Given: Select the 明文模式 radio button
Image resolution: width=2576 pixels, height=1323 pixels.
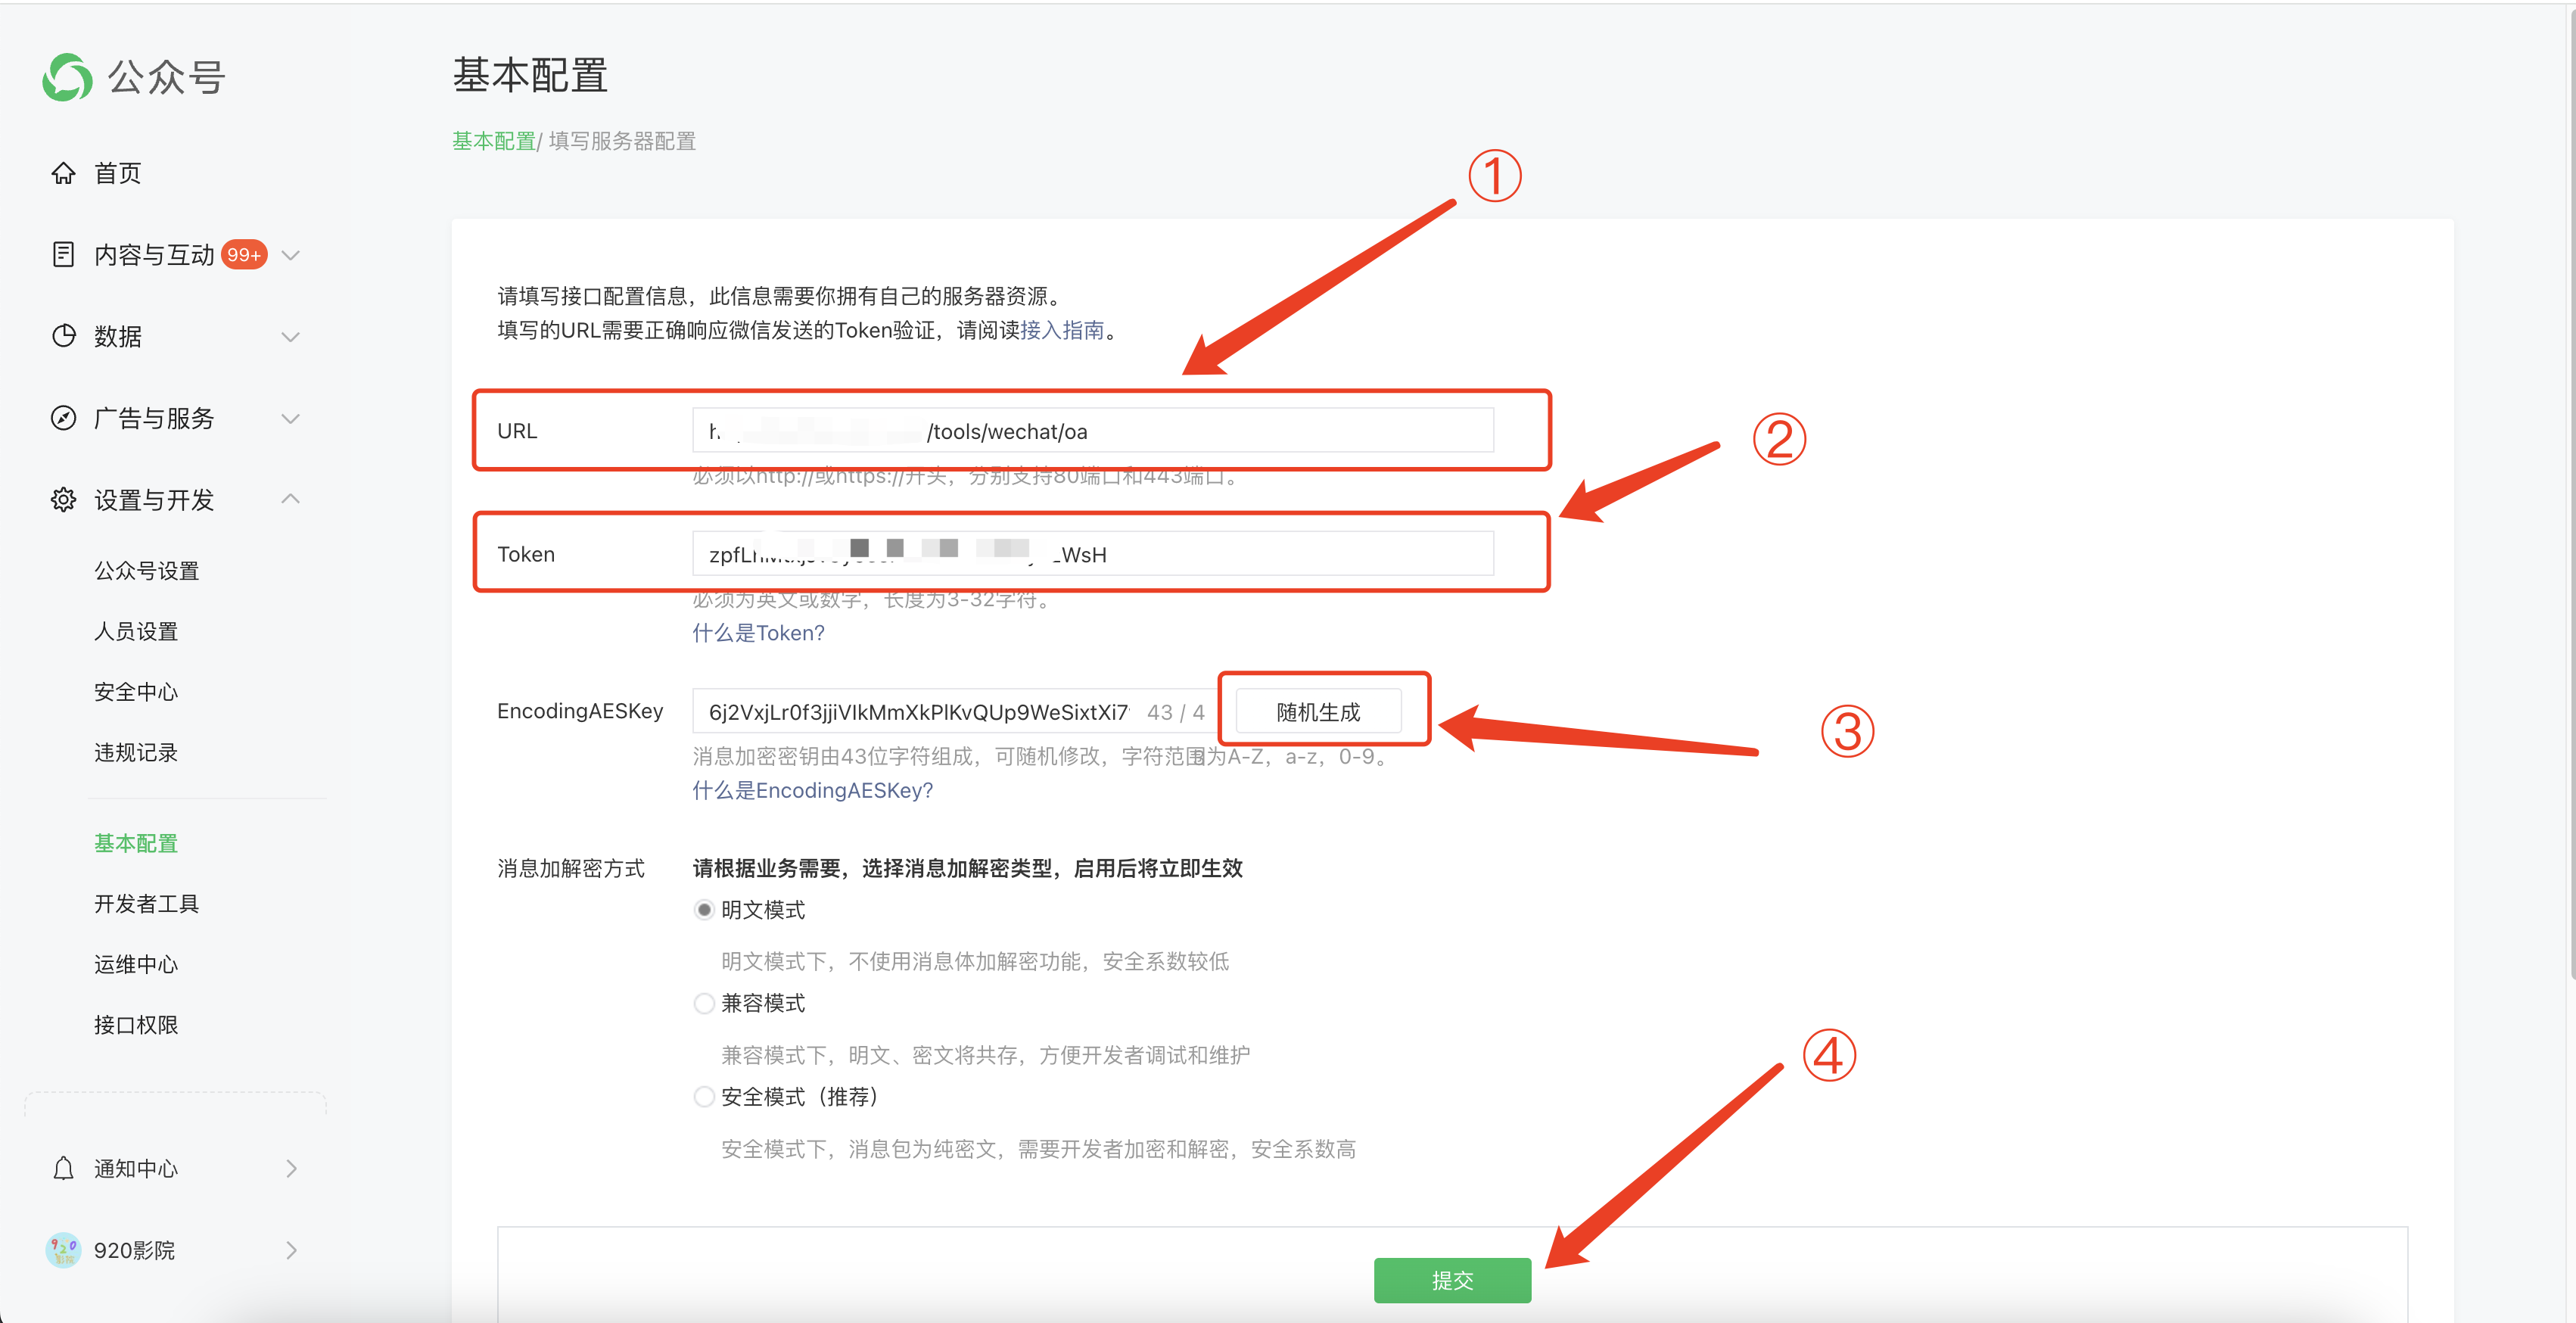Looking at the screenshot, I should coord(704,909).
